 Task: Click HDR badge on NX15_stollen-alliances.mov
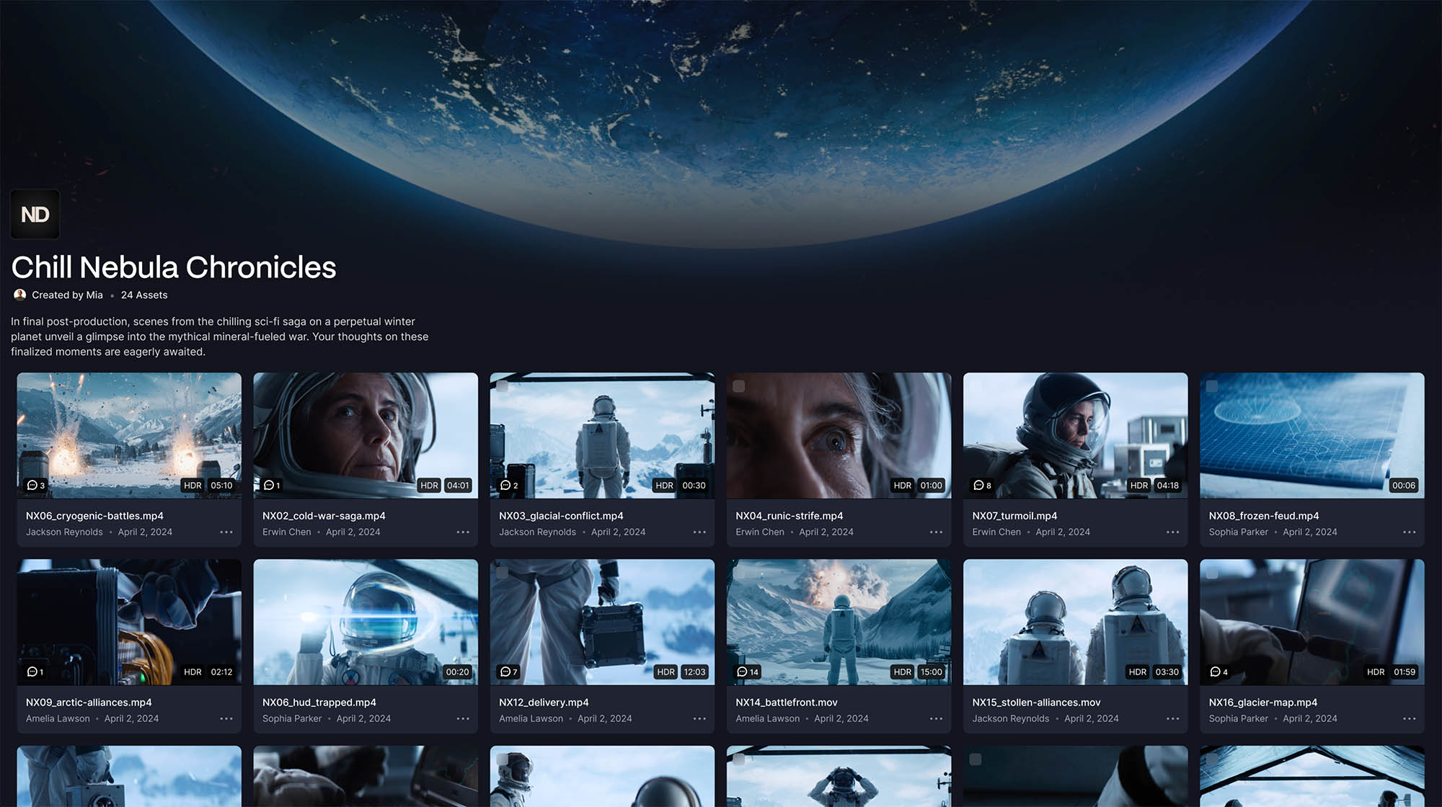1138,672
